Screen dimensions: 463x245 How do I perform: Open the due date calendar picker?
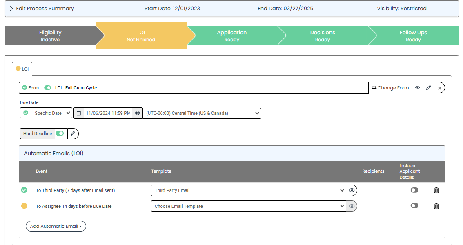coord(78,113)
